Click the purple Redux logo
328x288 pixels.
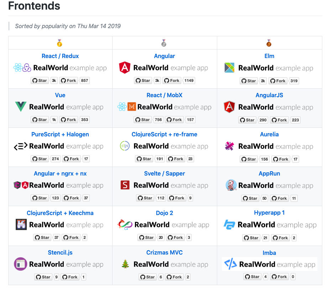(27, 68)
